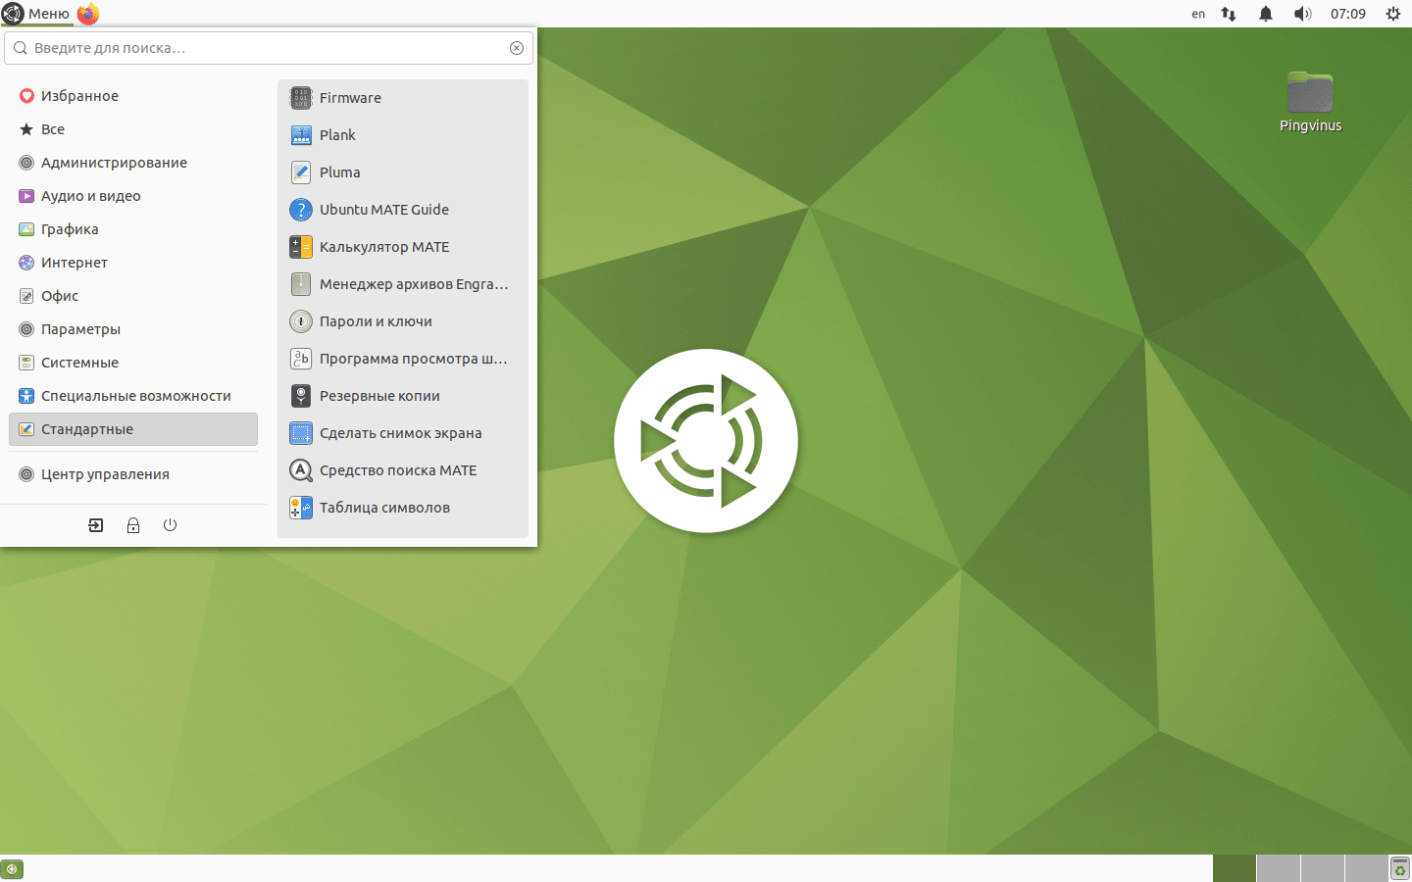Screen dimensions: 1412x882
Task: Launch Калькулятор MATE
Action: click(x=403, y=247)
